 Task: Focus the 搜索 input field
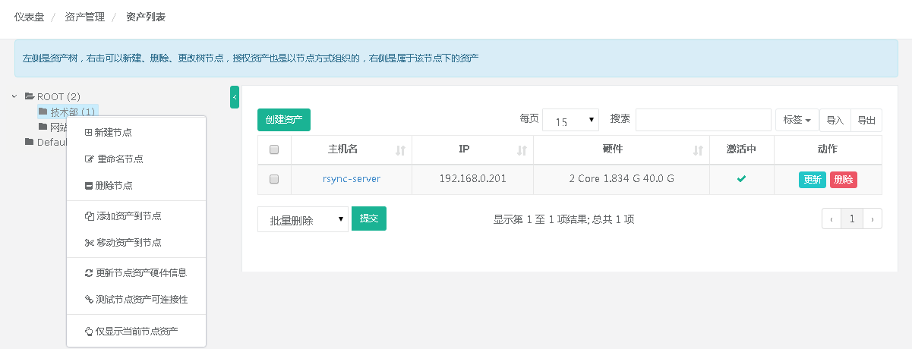pyautogui.click(x=703, y=120)
